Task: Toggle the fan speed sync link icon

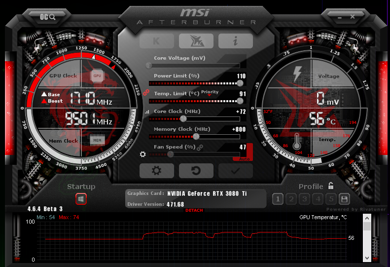Action: pos(200,148)
